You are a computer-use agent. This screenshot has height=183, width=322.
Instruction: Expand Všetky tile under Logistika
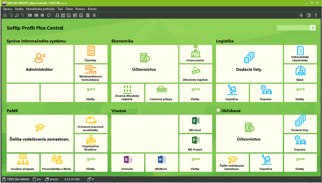[x=300, y=93]
